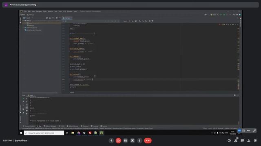Hide the Run tool window
The width and height of the screenshot is (261, 146).
click(238, 95)
